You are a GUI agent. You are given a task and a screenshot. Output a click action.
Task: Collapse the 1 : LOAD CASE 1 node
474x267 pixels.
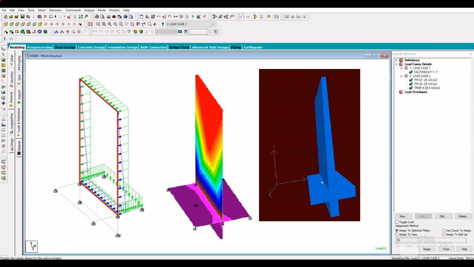click(x=401, y=68)
